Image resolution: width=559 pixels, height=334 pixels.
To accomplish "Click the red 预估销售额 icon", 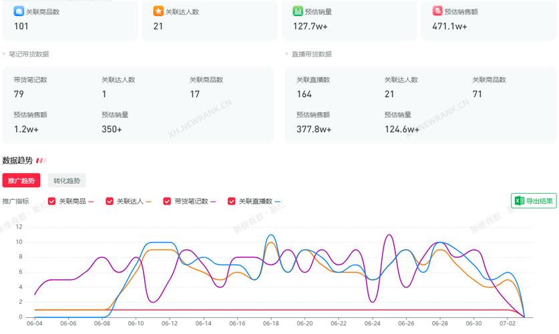I will 437,11.
